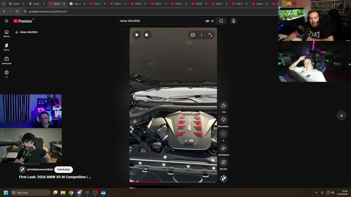Like the Short with 134 likes
This screenshot has height=197, width=351.
[x=223, y=105]
